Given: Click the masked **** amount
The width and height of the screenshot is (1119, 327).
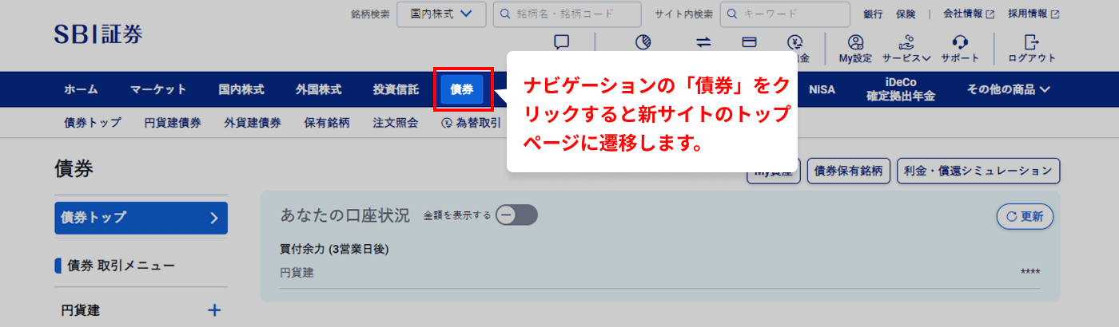Looking at the screenshot, I should (x=1030, y=273).
